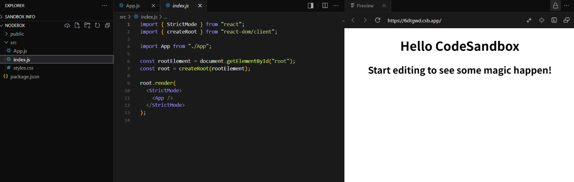Open the Explorer more actions ellipsis
This screenshot has height=182, width=574.
[x=105, y=6]
